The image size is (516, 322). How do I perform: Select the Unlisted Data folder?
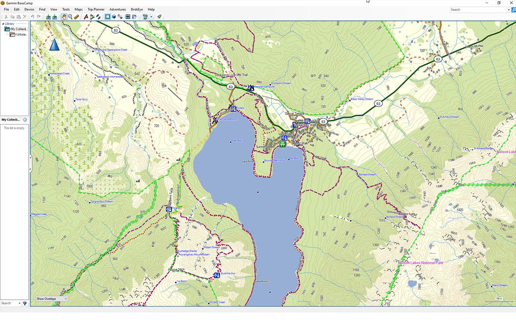(18, 34)
